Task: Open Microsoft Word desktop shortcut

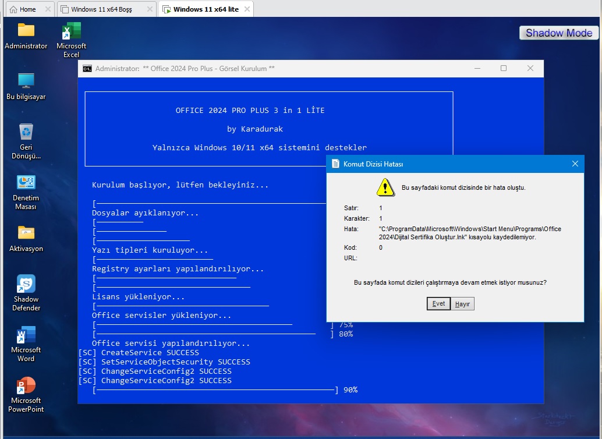Action: [x=26, y=344]
